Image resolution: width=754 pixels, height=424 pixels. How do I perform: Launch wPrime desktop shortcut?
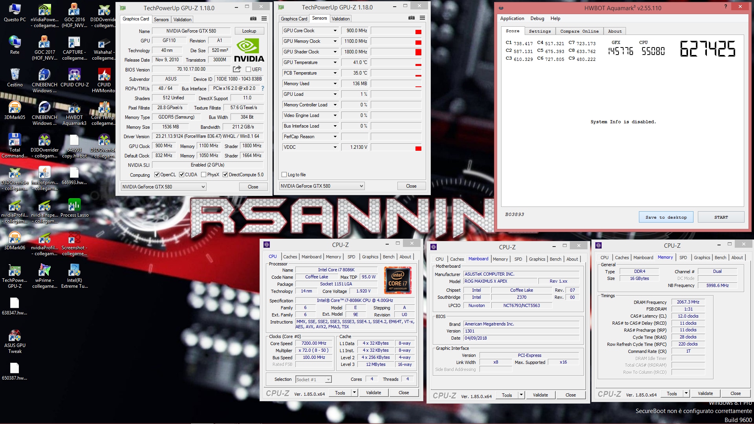pyautogui.click(x=44, y=276)
